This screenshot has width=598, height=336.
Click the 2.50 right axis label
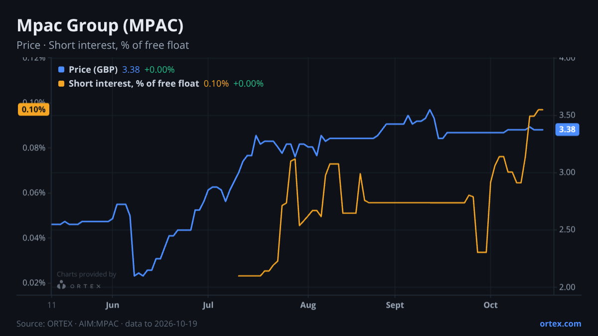point(568,229)
